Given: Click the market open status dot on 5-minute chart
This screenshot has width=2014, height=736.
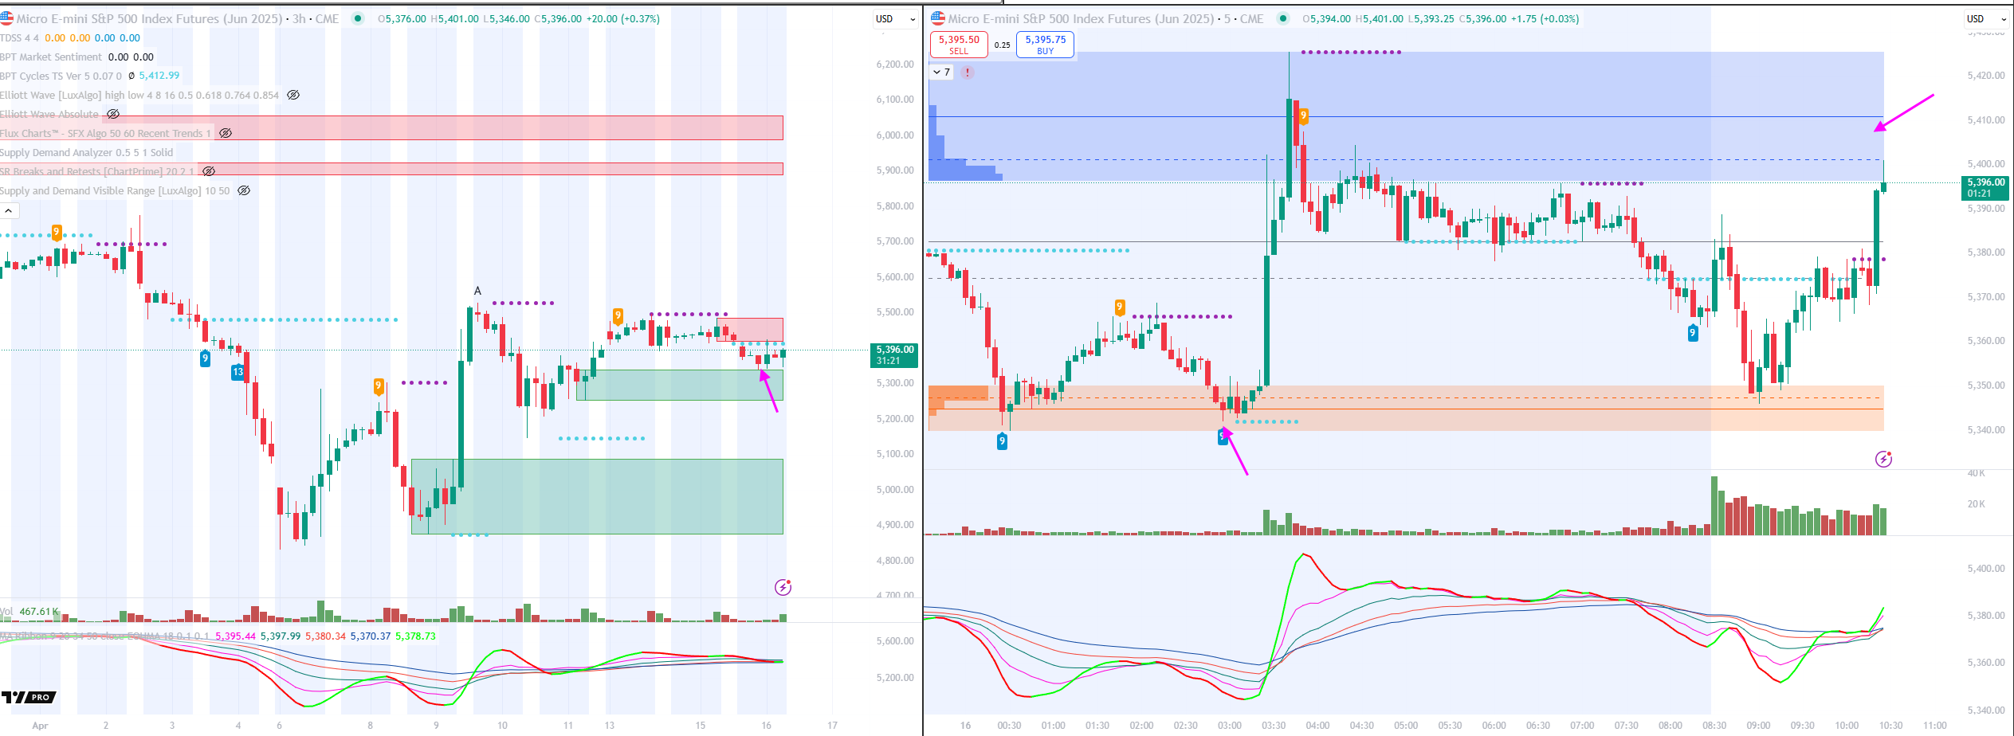Looking at the screenshot, I should (x=1282, y=18).
